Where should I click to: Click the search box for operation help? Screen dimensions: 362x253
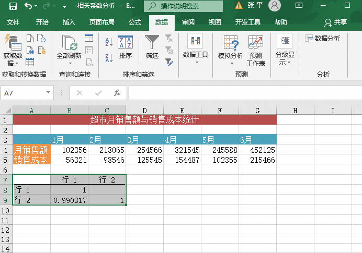tap(183, 6)
